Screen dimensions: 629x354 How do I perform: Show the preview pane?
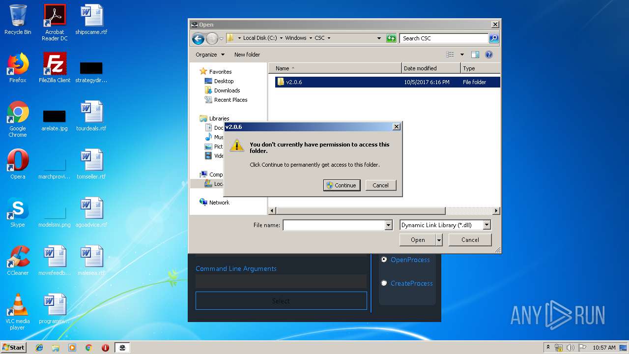tap(475, 55)
